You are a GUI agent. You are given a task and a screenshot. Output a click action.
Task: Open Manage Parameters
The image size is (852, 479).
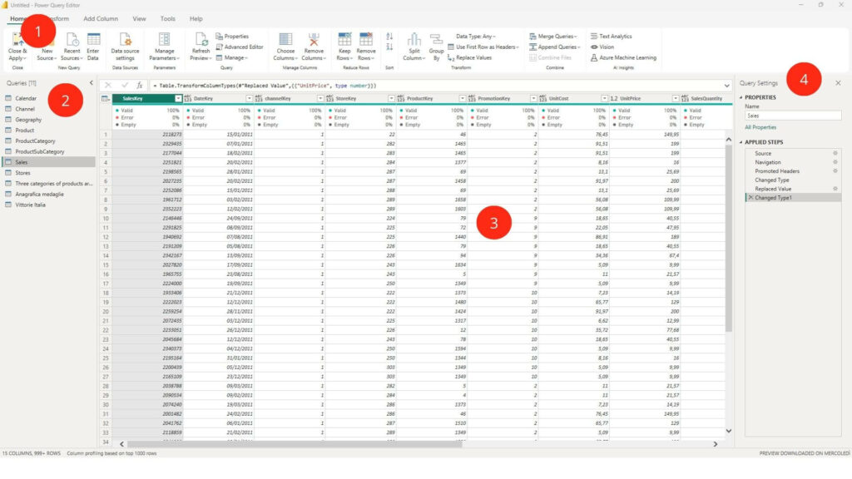click(x=164, y=47)
